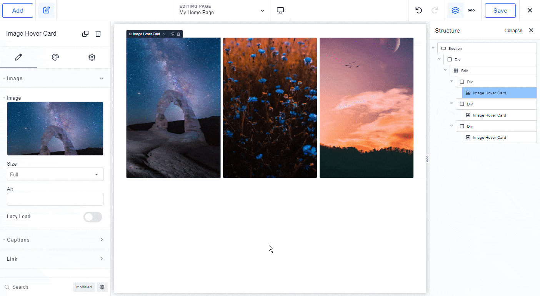Duplicate the Image Hover Card element
Viewport: 540px width, 296px height.
coord(85,34)
